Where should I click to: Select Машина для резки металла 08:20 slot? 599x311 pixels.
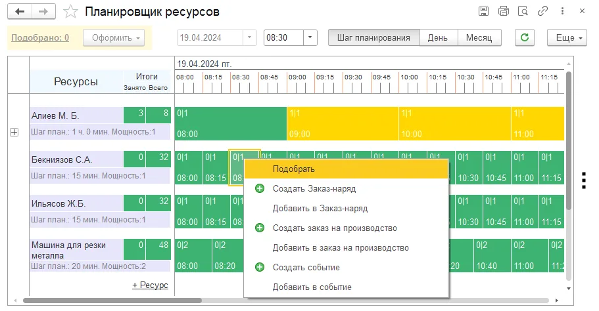pyautogui.click(x=228, y=256)
